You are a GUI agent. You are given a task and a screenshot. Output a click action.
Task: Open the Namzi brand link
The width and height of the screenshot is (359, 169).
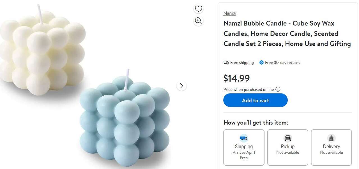pyautogui.click(x=230, y=13)
